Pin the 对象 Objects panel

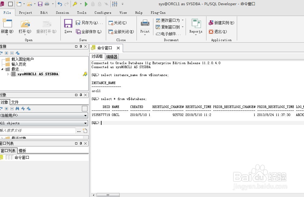click(81, 95)
